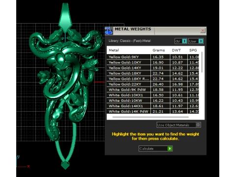The height and width of the screenshot is (177, 236).
Task: Click the 18.61 grams value
Action: [158, 106]
